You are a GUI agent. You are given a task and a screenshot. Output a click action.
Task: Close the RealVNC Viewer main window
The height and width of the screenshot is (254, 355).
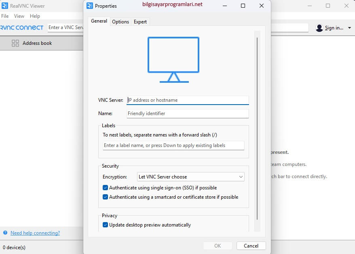point(347,6)
